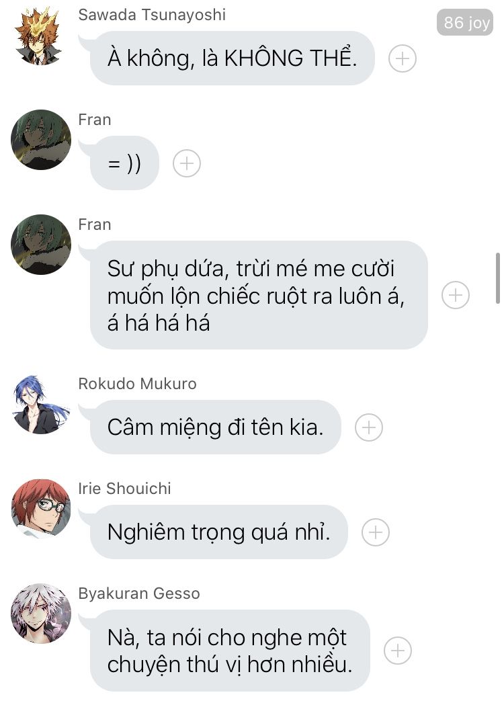
Task: Tap the "Nghiêm trọng quá nhỉ." message bubble
Action: click(x=219, y=532)
